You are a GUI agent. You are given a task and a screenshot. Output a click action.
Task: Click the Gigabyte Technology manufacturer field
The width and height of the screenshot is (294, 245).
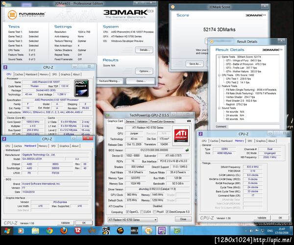pos(55,155)
